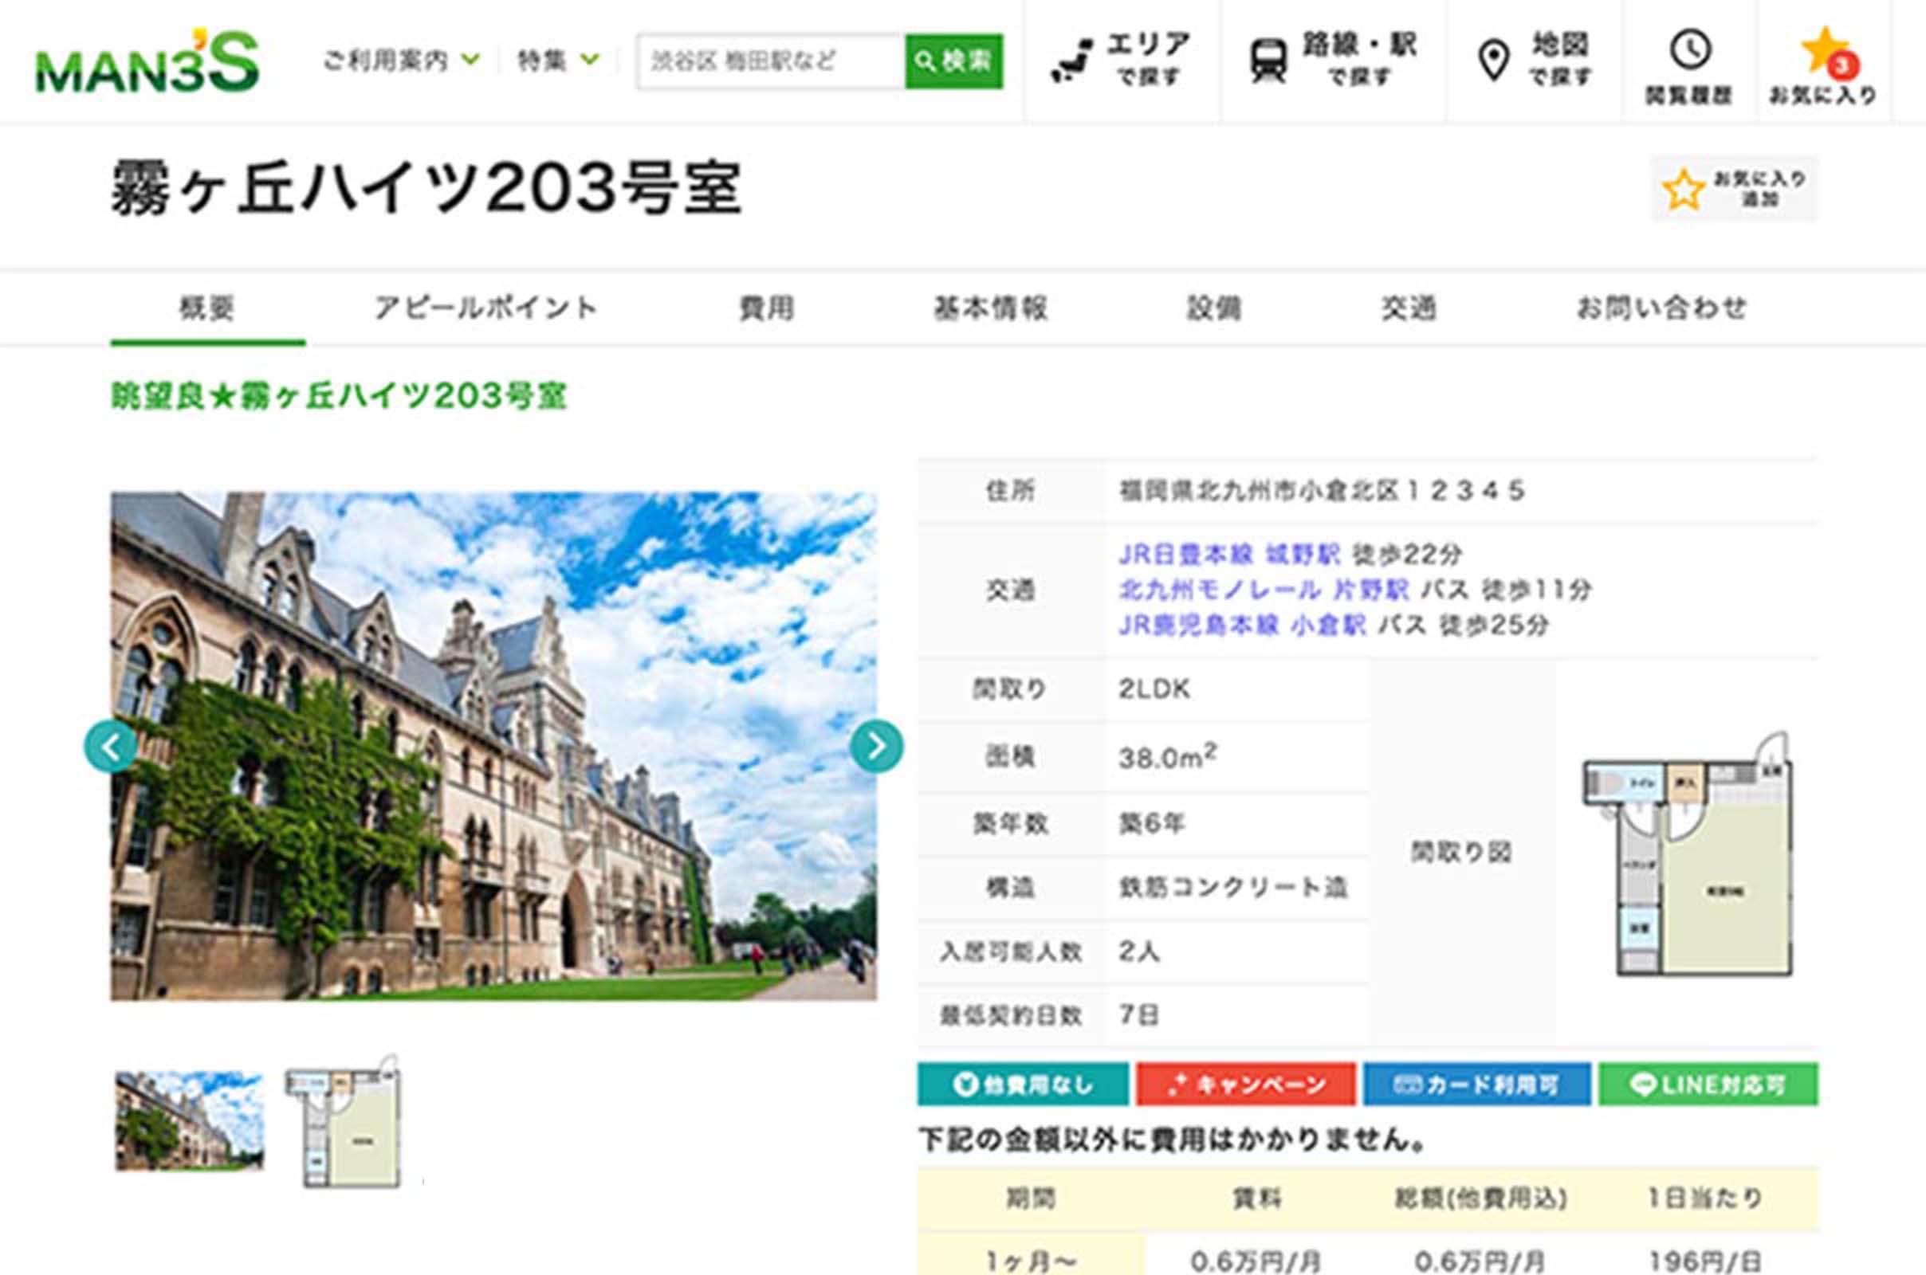This screenshot has width=1926, height=1275.
Task: Focus the area/station search field
Action: (771, 61)
